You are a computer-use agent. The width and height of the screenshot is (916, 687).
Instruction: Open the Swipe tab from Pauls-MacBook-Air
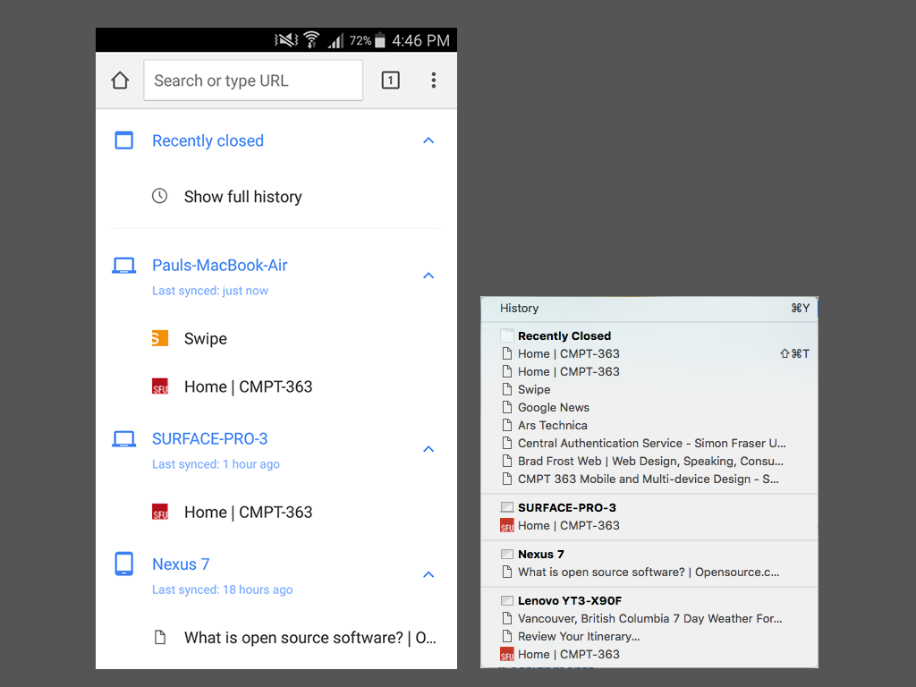(x=205, y=339)
